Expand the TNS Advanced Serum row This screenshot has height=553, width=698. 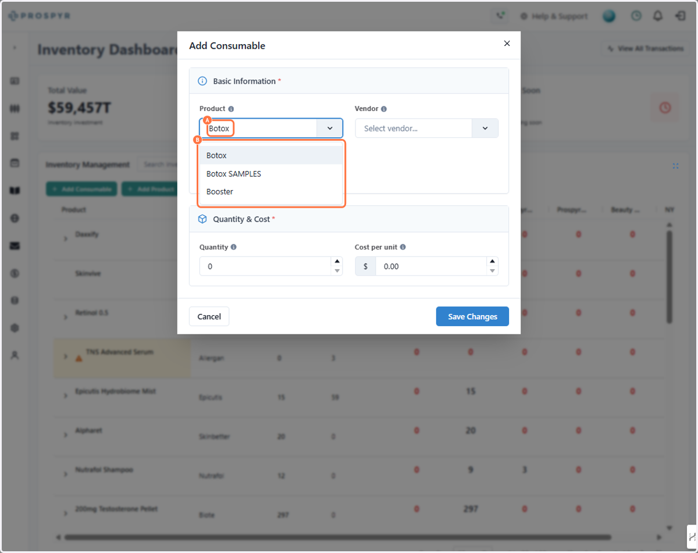pyautogui.click(x=66, y=356)
